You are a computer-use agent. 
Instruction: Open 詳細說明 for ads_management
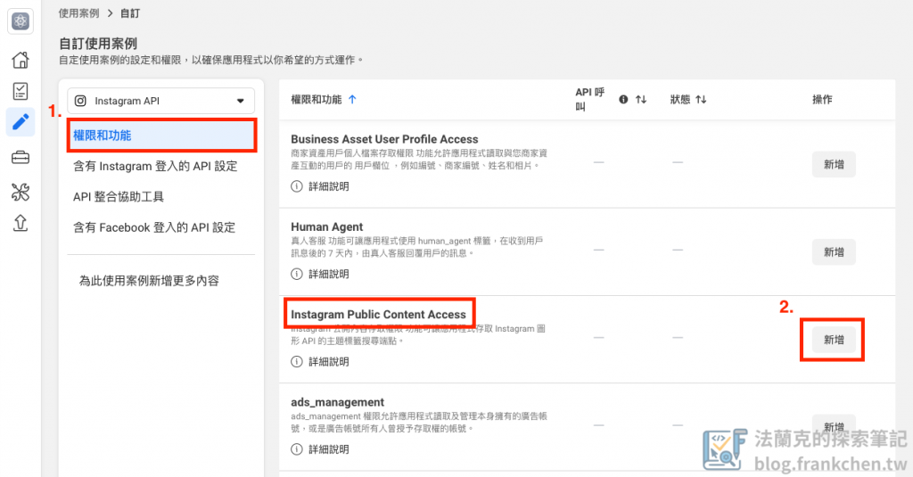click(328, 449)
